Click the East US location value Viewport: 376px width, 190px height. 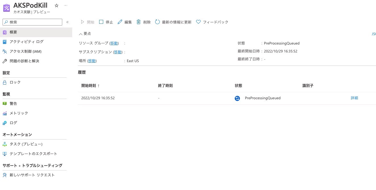point(133,61)
